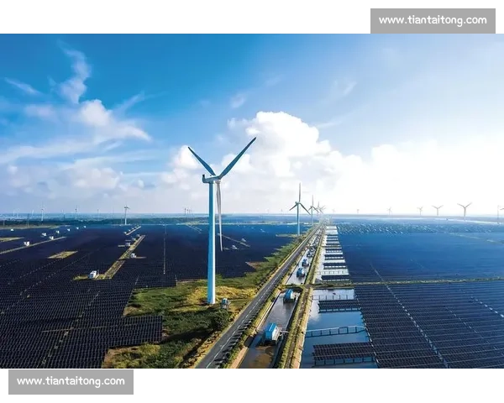Viewport: 504px width, 403px height.
Task: Click the small white structure in left solar field
Action: click(x=93, y=274)
